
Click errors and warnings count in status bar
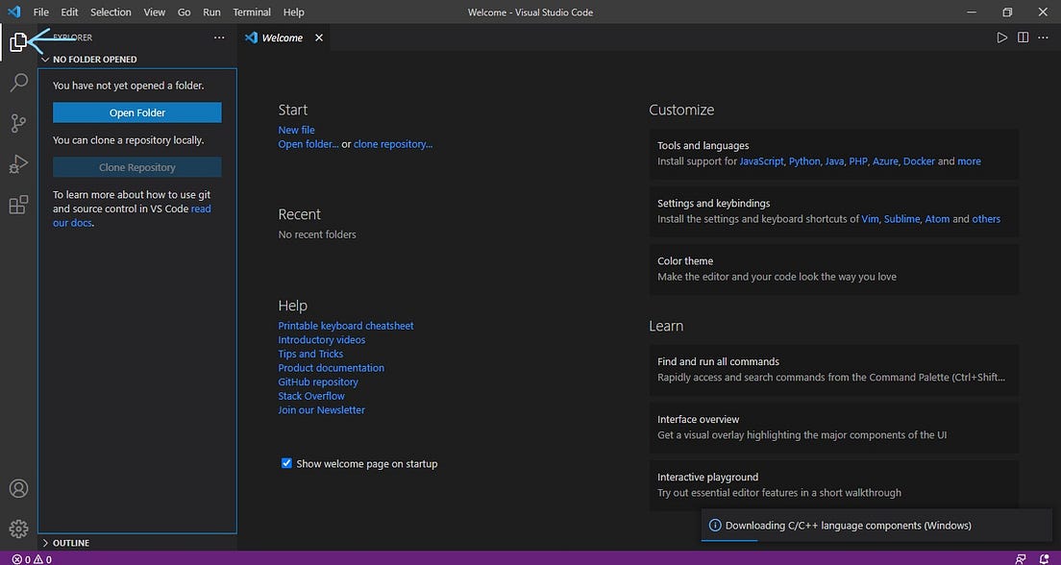tap(32, 559)
